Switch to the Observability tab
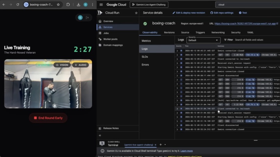280x157 pixels. pyautogui.click(x=150, y=33)
